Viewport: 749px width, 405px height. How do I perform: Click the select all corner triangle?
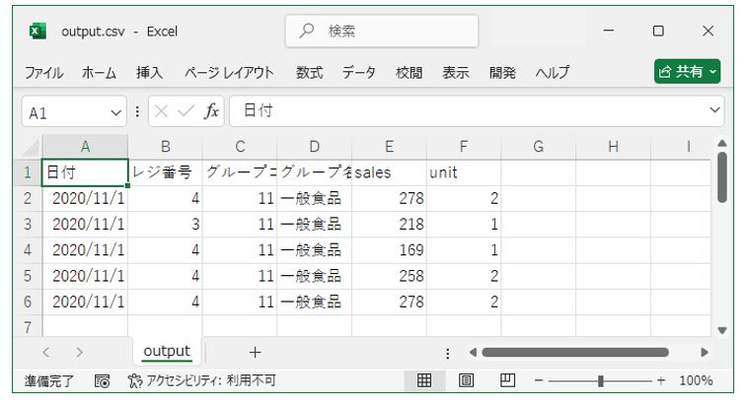coord(31,148)
